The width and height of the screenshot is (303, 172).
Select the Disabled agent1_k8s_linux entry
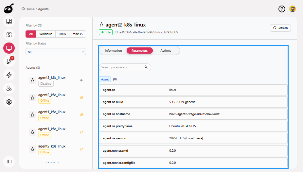coord(56,80)
